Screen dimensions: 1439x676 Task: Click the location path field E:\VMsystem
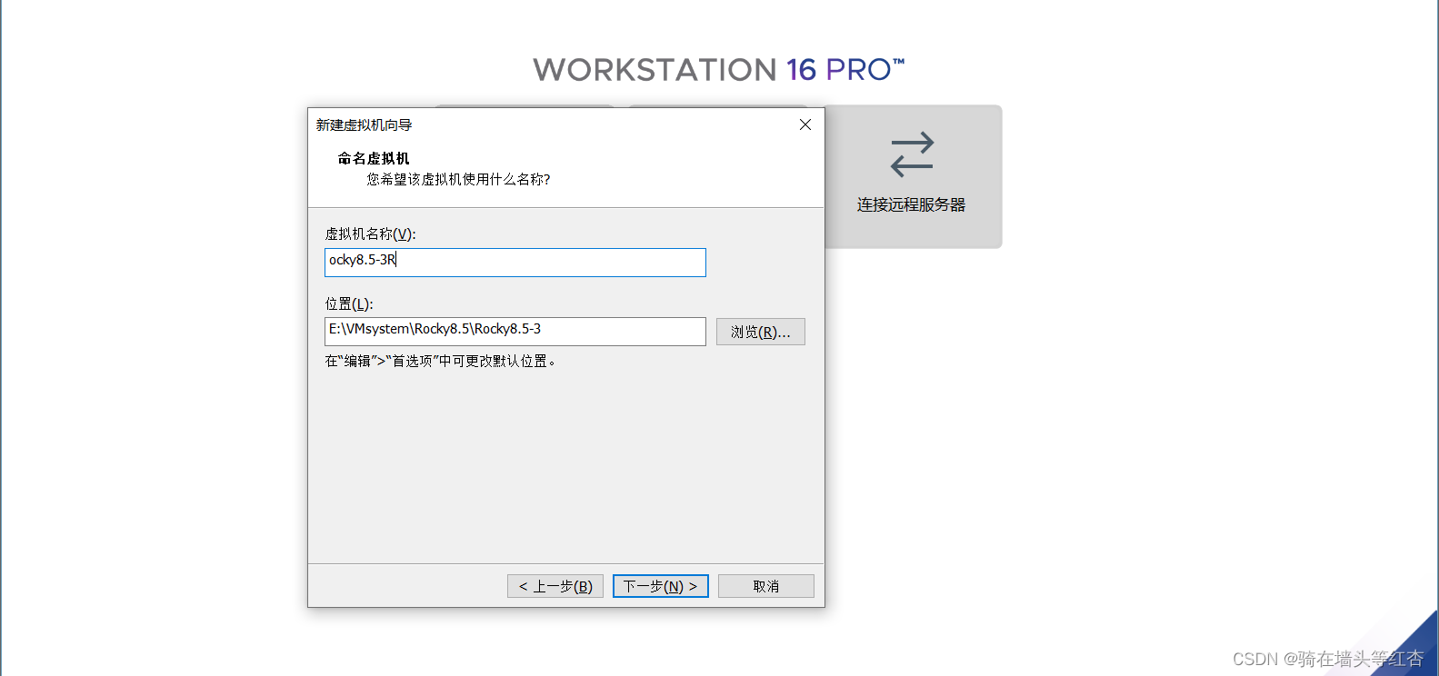coord(515,331)
